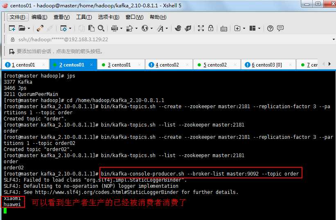The height and width of the screenshot is (220, 336).
Task: Click the slf4j.org URL in terminal
Action: click(107, 192)
